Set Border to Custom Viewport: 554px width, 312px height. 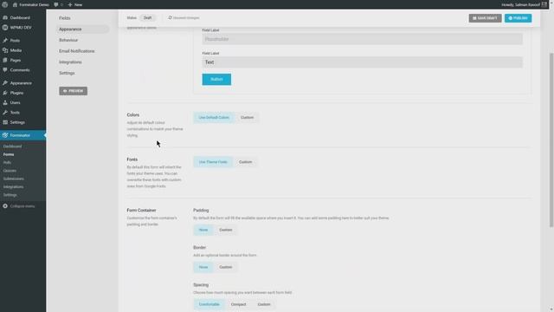tap(225, 267)
